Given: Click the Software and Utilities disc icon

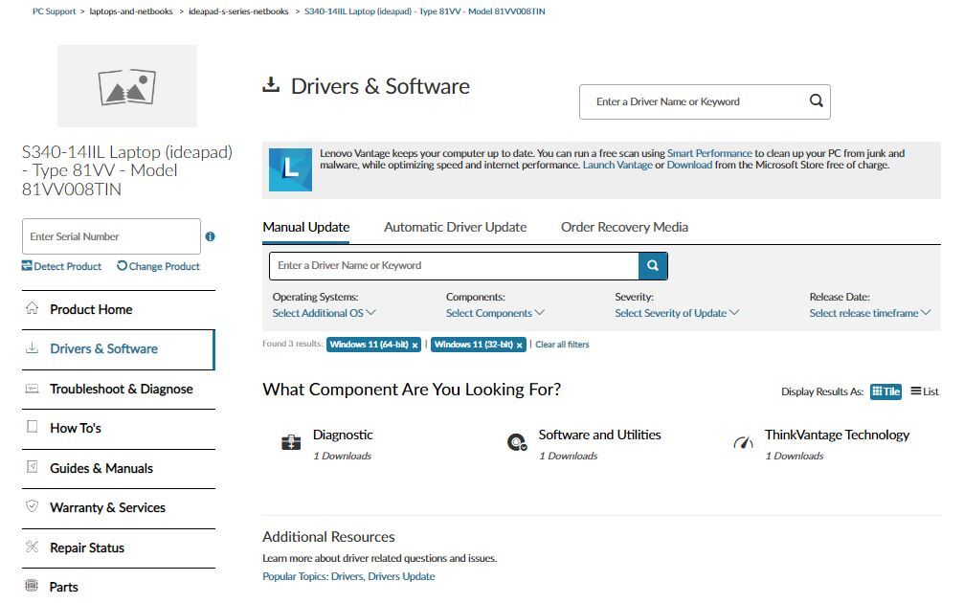Looking at the screenshot, I should [517, 442].
